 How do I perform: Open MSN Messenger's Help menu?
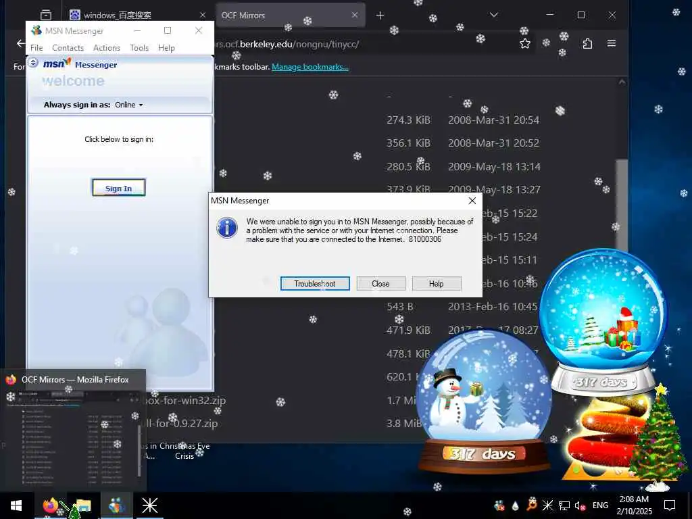coord(166,48)
